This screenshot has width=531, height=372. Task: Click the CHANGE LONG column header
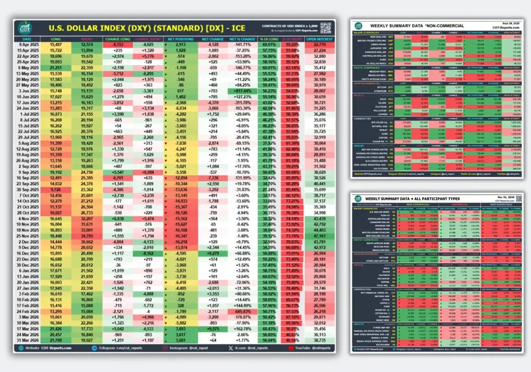[x=118, y=39]
